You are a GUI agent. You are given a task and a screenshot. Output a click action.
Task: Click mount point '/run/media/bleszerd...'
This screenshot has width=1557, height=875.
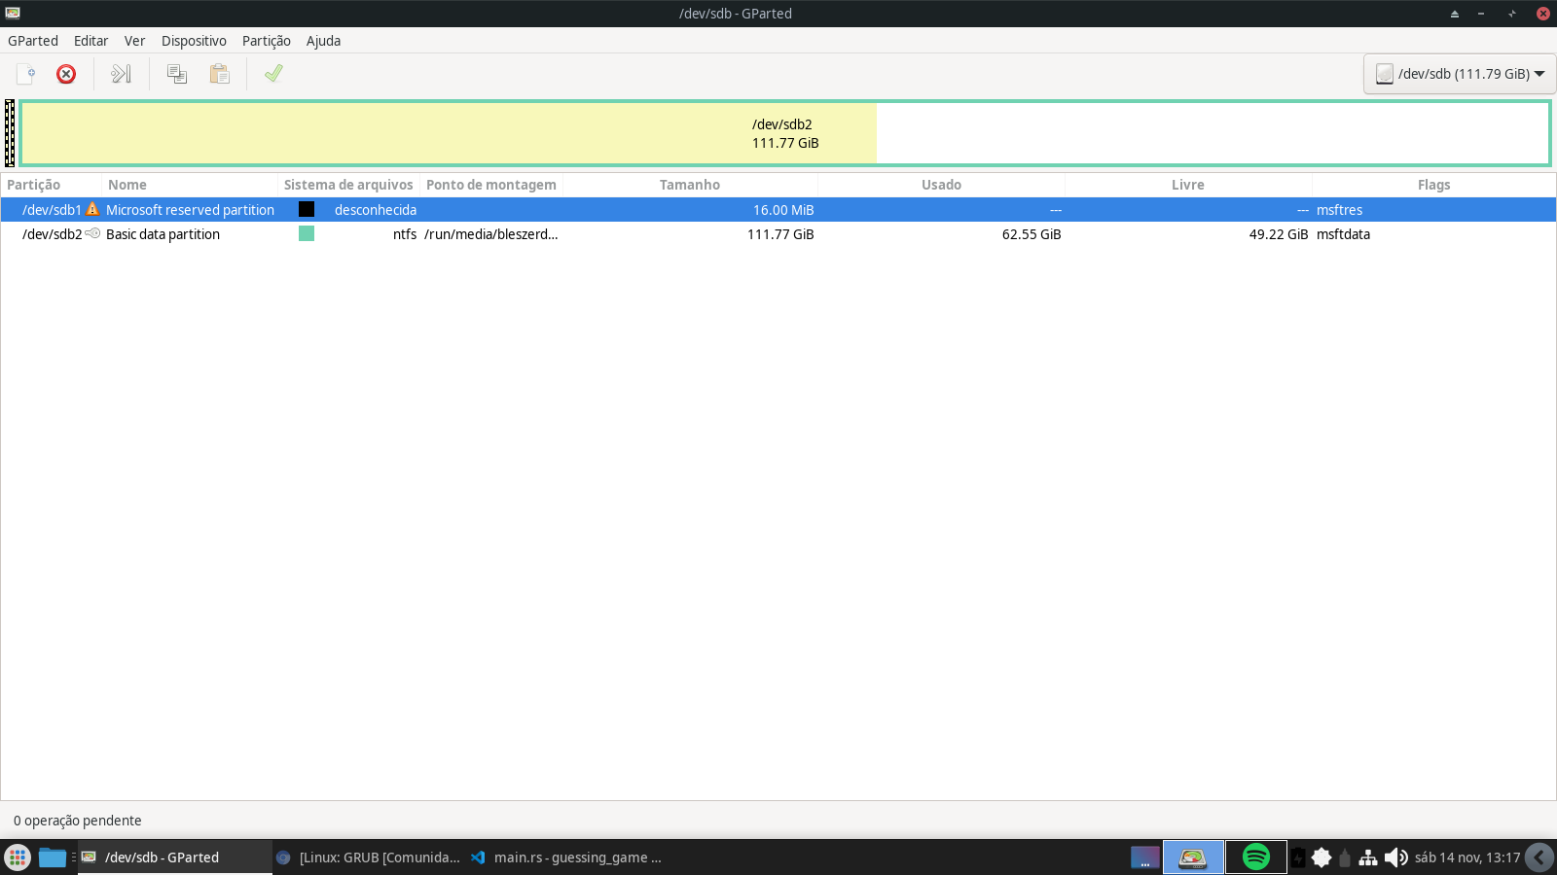491,234
